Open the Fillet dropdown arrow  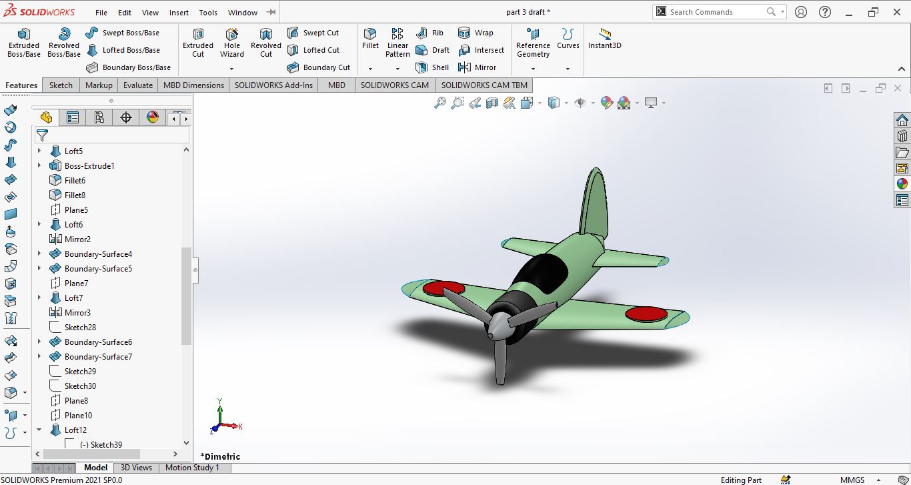click(370, 69)
